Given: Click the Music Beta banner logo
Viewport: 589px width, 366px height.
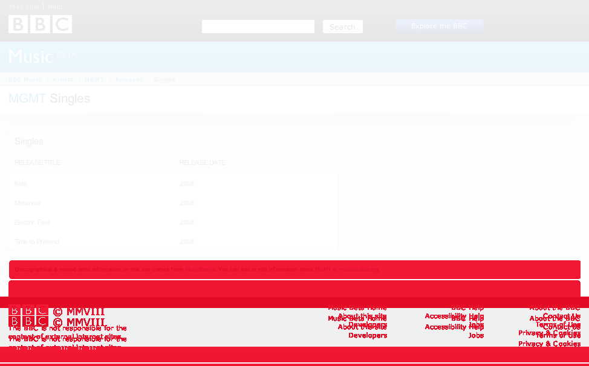Looking at the screenshot, I should pyautogui.click(x=42, y=56).
